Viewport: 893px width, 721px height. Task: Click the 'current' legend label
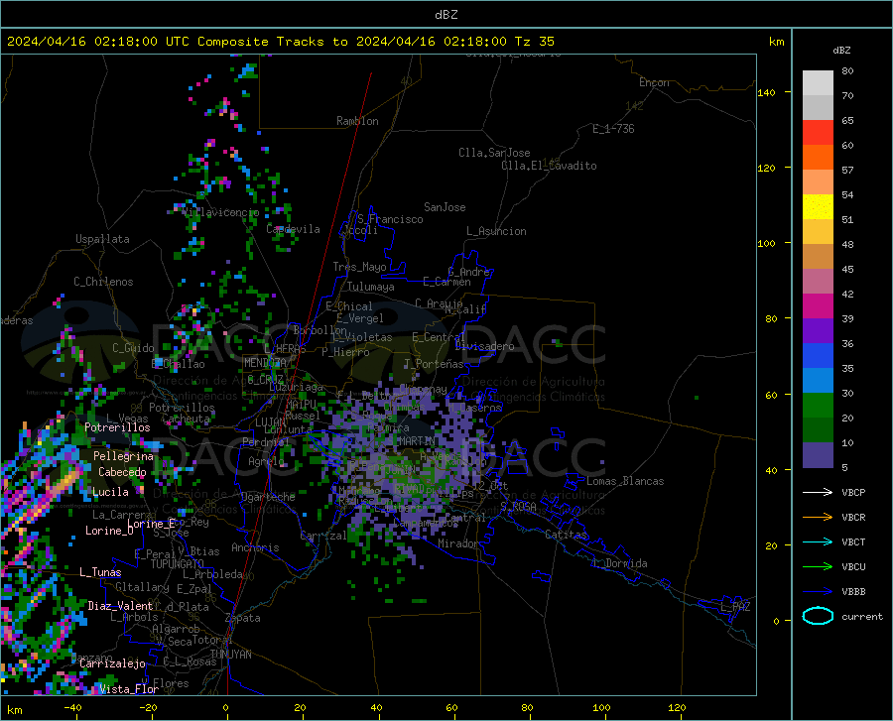(x=862, y=616)
